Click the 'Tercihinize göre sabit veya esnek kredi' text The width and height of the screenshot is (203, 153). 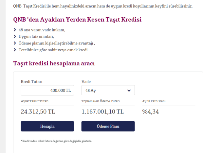[54, 50]
